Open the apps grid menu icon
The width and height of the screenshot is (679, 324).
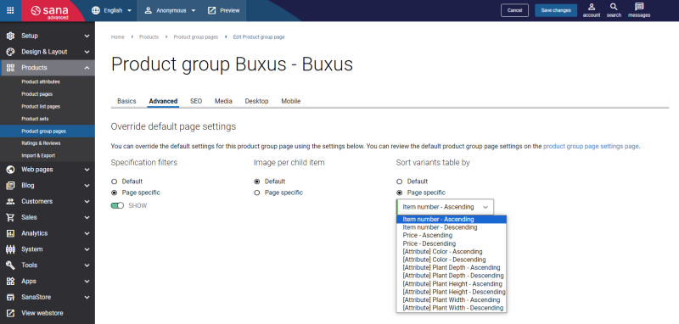(x=10, y=10)
